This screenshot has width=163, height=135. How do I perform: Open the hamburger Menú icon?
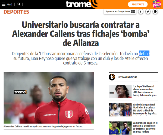[x=4, y=4]
